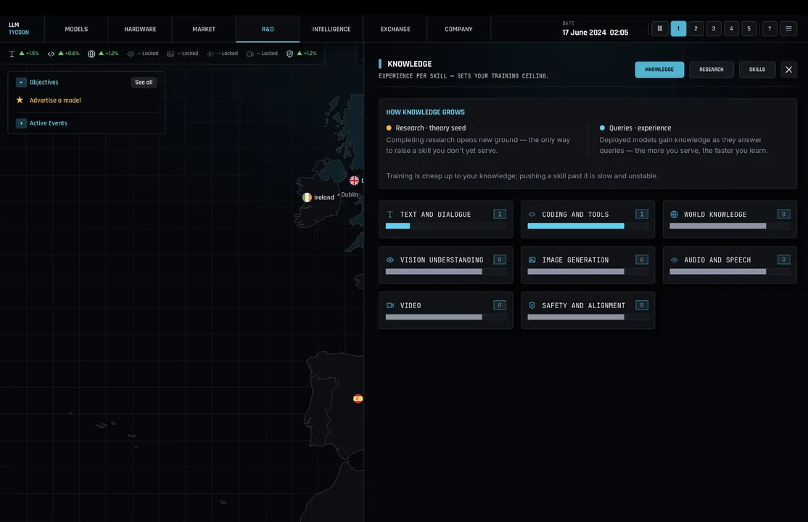Open the Text and Dialogue knowledge card
The width and height of the screenshot is (808, 522).
tap(446, 220)
